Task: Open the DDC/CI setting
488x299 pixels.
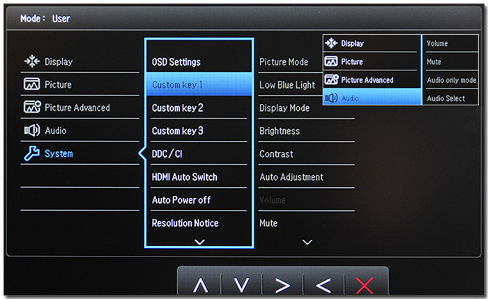Action: (x=167, y=154)
